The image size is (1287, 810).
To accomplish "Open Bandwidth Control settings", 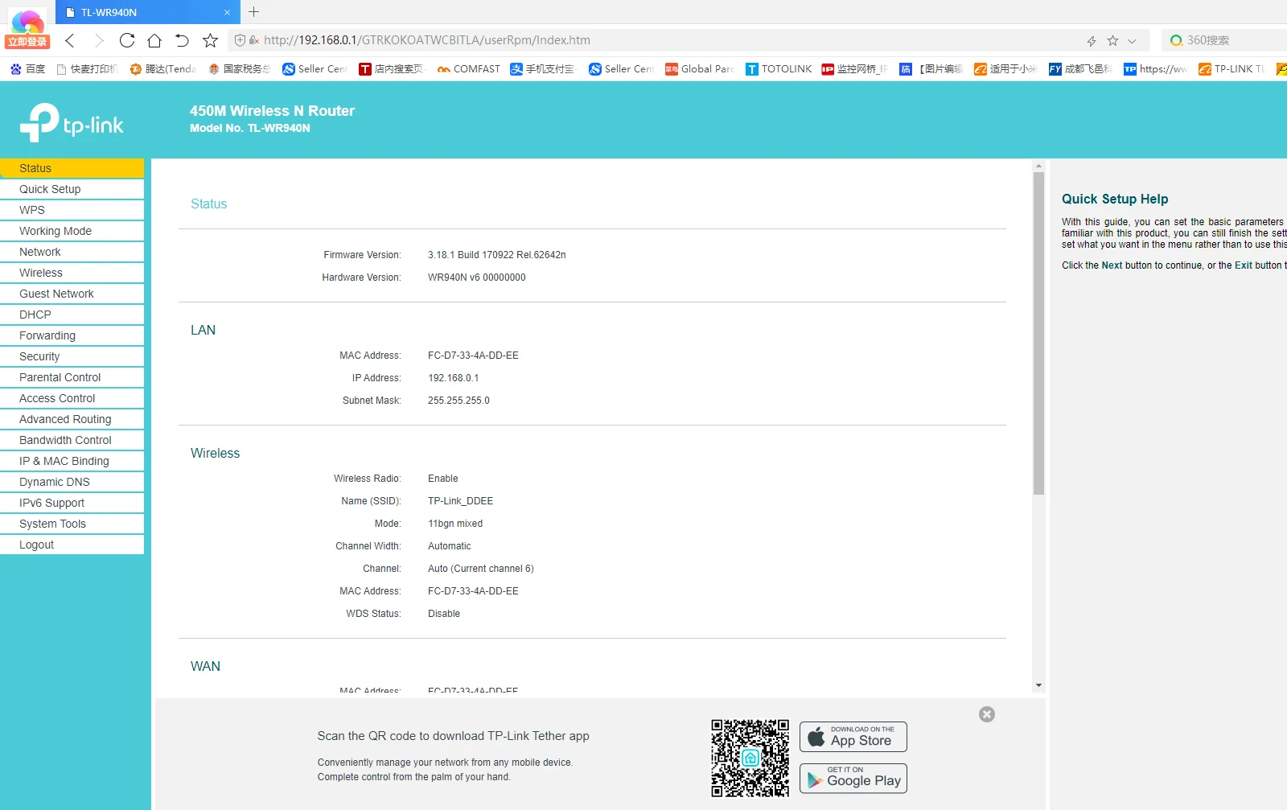I will click(72, 440).
